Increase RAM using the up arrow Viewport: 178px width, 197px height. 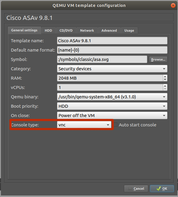click(165, 76)
